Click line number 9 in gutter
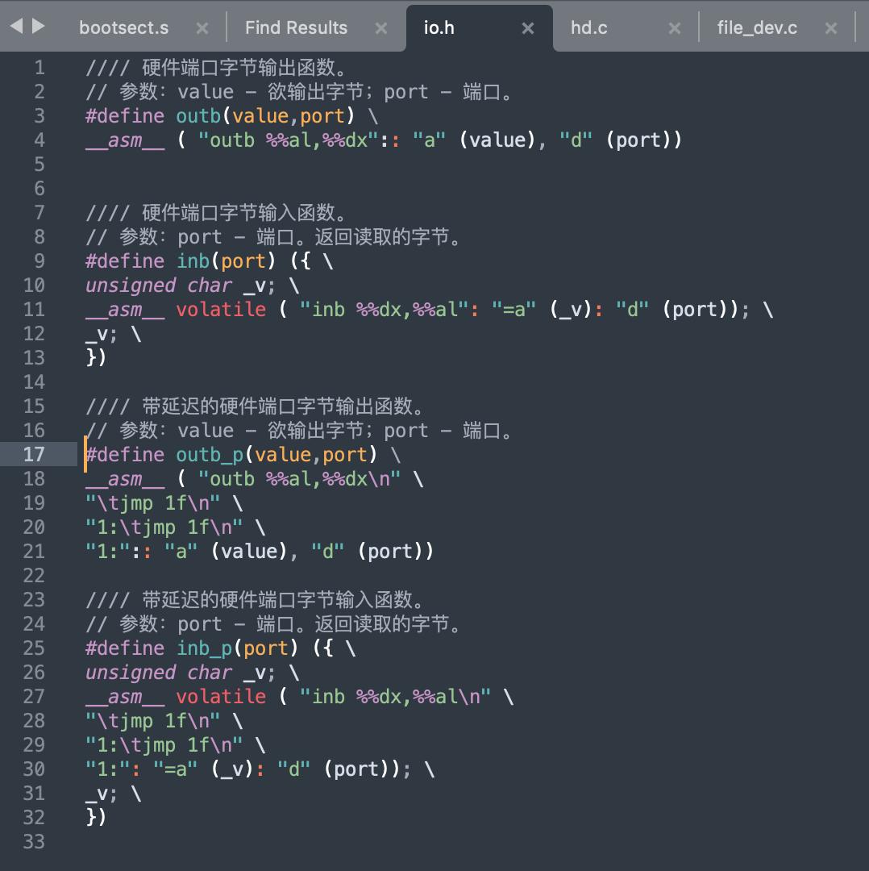 click(x=39, y=261)
